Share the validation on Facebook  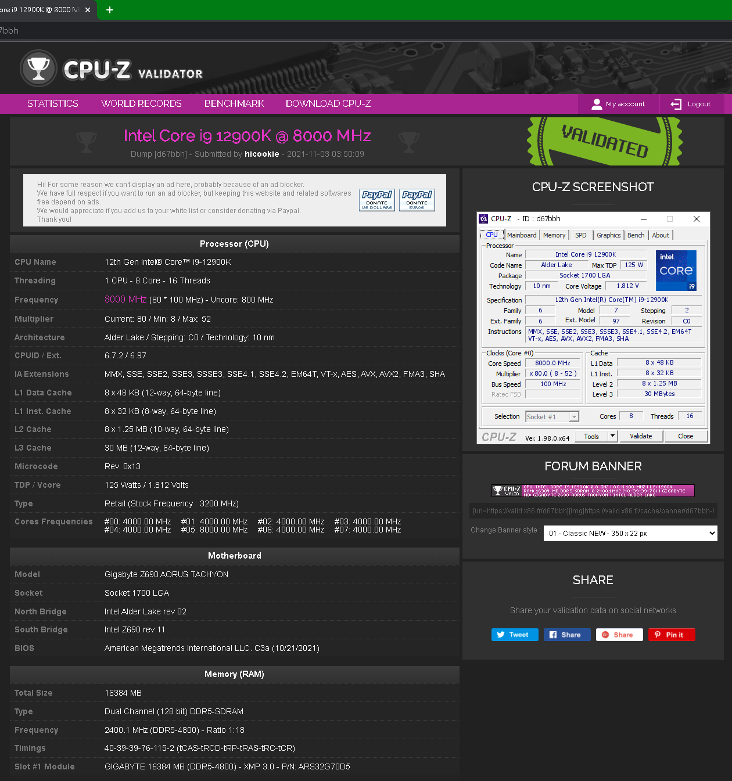pos(566,635)
